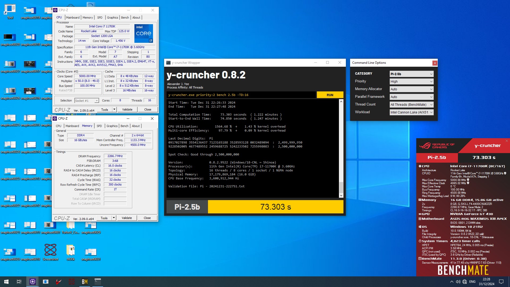Open the TurboV_Co... folder icon

pyautogui.click(x=70, y=227)
